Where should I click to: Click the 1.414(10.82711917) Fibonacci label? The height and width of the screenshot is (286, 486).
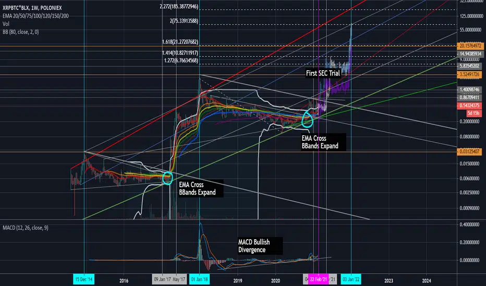point(180,53)
